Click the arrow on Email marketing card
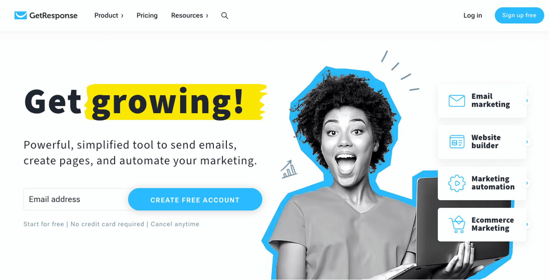 click(x=527, y=101)
